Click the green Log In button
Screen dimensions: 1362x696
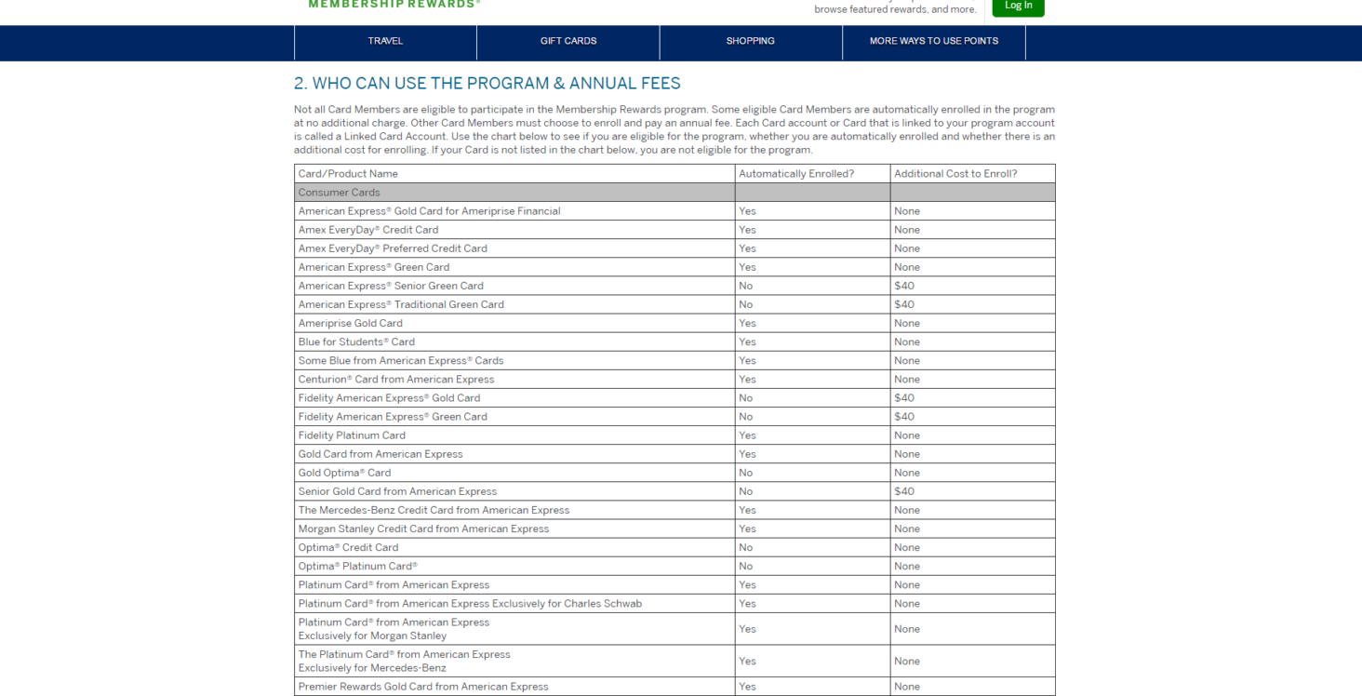(1017, 7)
